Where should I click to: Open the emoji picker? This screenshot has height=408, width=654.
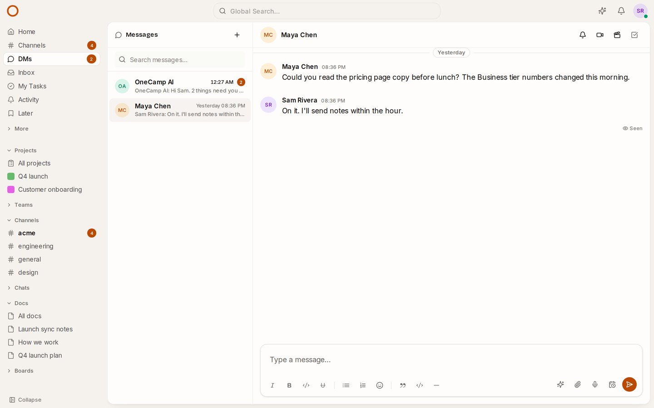tap(380, 385)
